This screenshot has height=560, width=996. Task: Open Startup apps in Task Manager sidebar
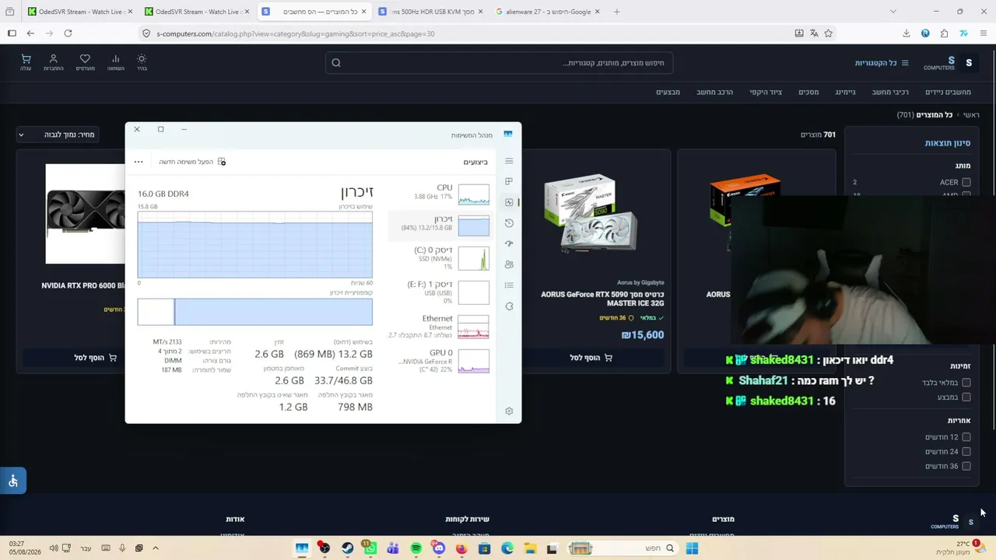click(509, 243)
